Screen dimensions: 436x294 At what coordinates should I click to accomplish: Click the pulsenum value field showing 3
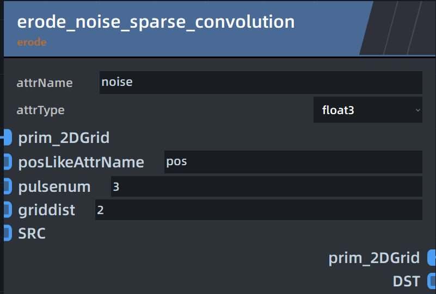click(x=267, y=186)
